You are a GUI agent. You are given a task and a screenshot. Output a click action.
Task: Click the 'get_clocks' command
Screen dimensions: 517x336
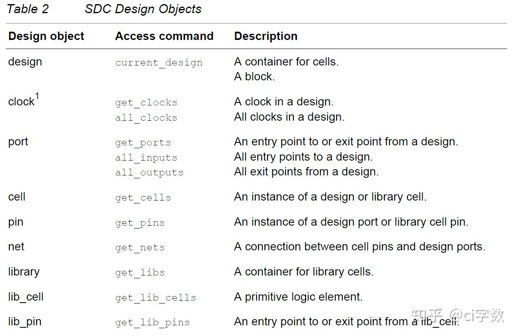pyautogui.click(x=146, y=103)
